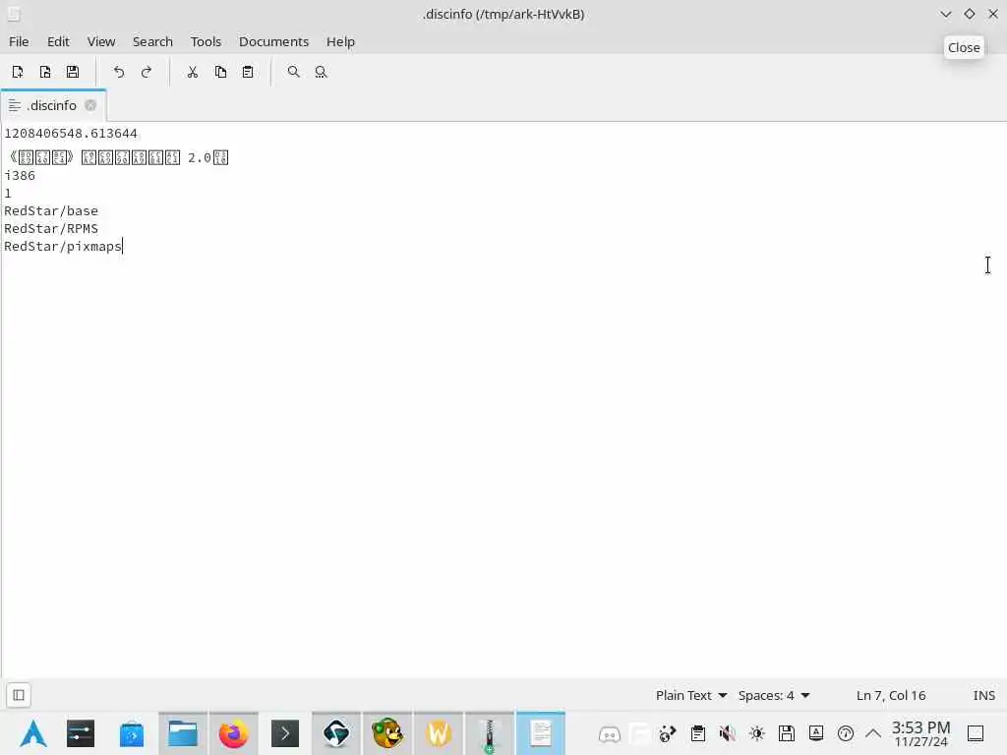Viewport: 1007px width, 755px height.
Task: Expand hidden system tray icons
Action: point(873,733)
